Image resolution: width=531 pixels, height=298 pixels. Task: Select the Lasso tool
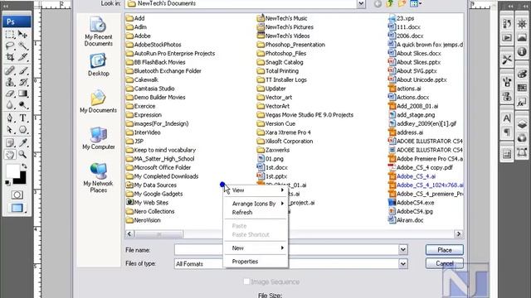point(10,46)
